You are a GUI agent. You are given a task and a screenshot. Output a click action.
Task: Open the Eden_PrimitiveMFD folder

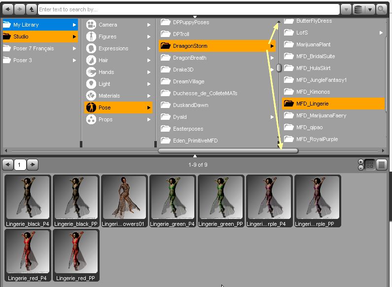pyautogui.click(x=217, y=141)
